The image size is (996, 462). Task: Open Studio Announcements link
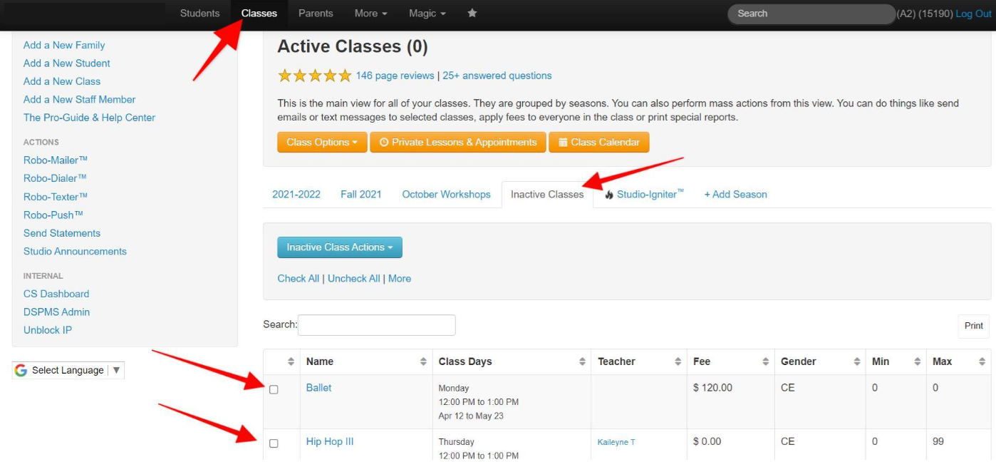75,251
